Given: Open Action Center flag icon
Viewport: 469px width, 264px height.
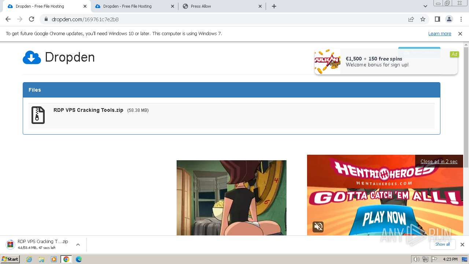Looking at the screenshot, I should (434, 259).
